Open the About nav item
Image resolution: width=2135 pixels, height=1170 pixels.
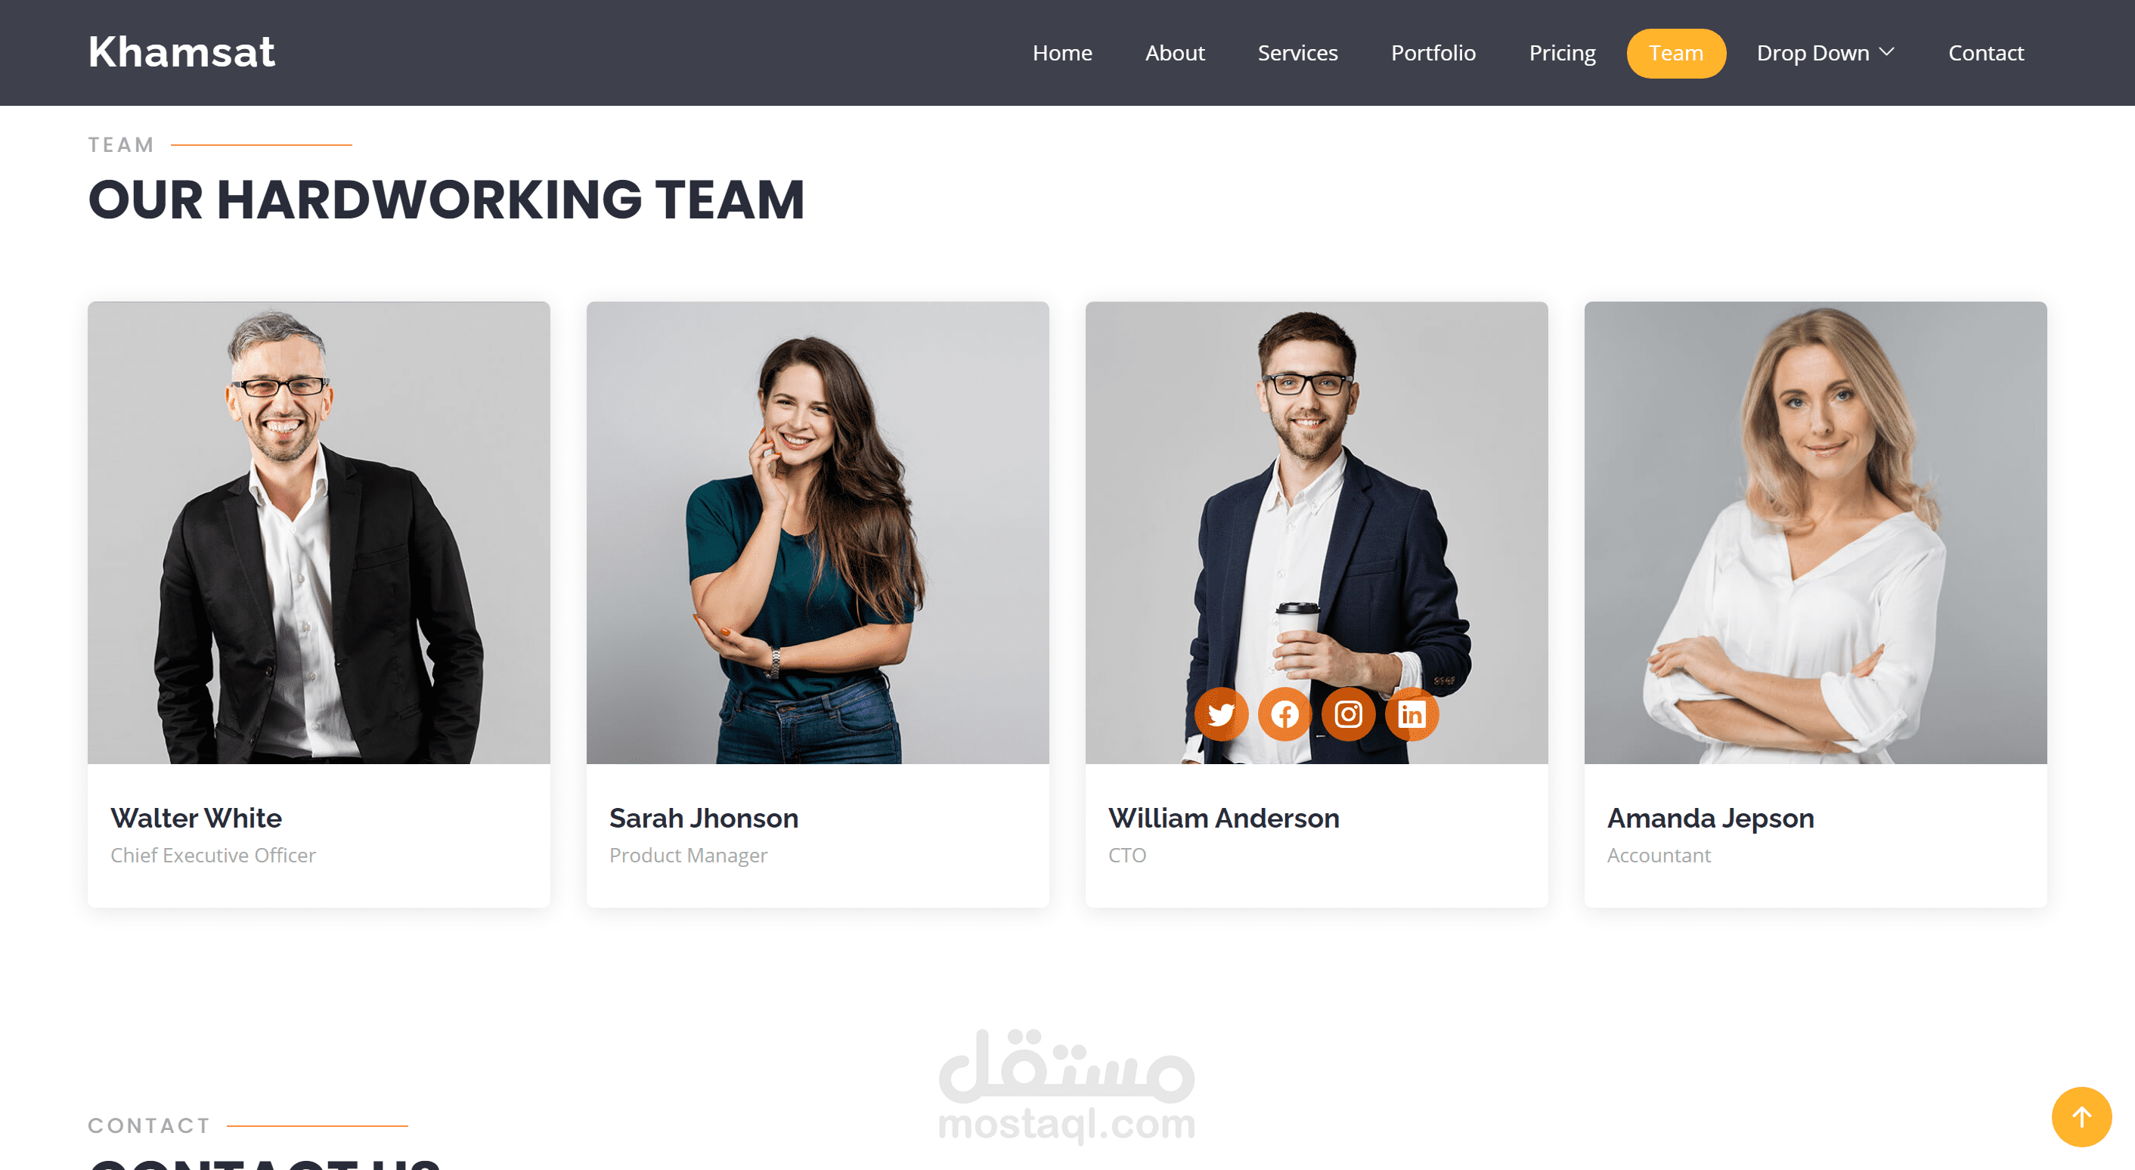tap(1174, 53)
